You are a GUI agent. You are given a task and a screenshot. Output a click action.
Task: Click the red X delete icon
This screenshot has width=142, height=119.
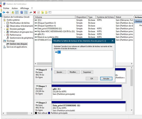[35, 12]
